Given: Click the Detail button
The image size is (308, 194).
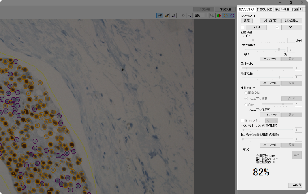Looking at the screenshot, I should pyautogui.click(x=257, y=27).
